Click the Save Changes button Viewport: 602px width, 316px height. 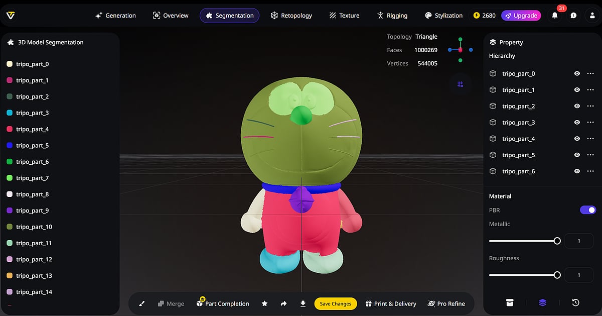336,303
